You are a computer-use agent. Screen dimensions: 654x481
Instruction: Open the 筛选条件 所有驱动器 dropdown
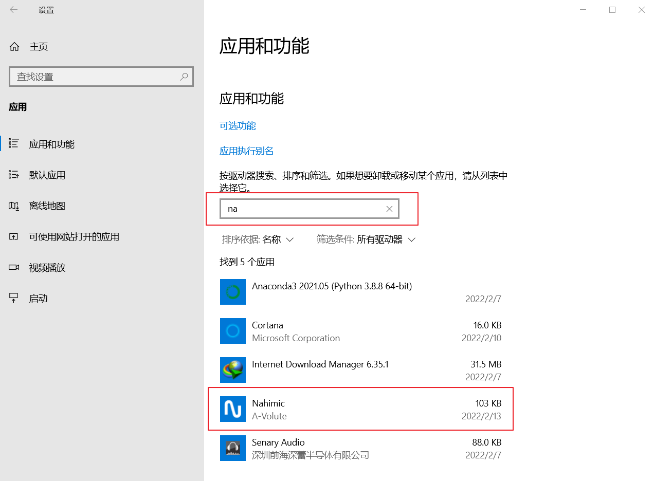click(x=366, y=239)
